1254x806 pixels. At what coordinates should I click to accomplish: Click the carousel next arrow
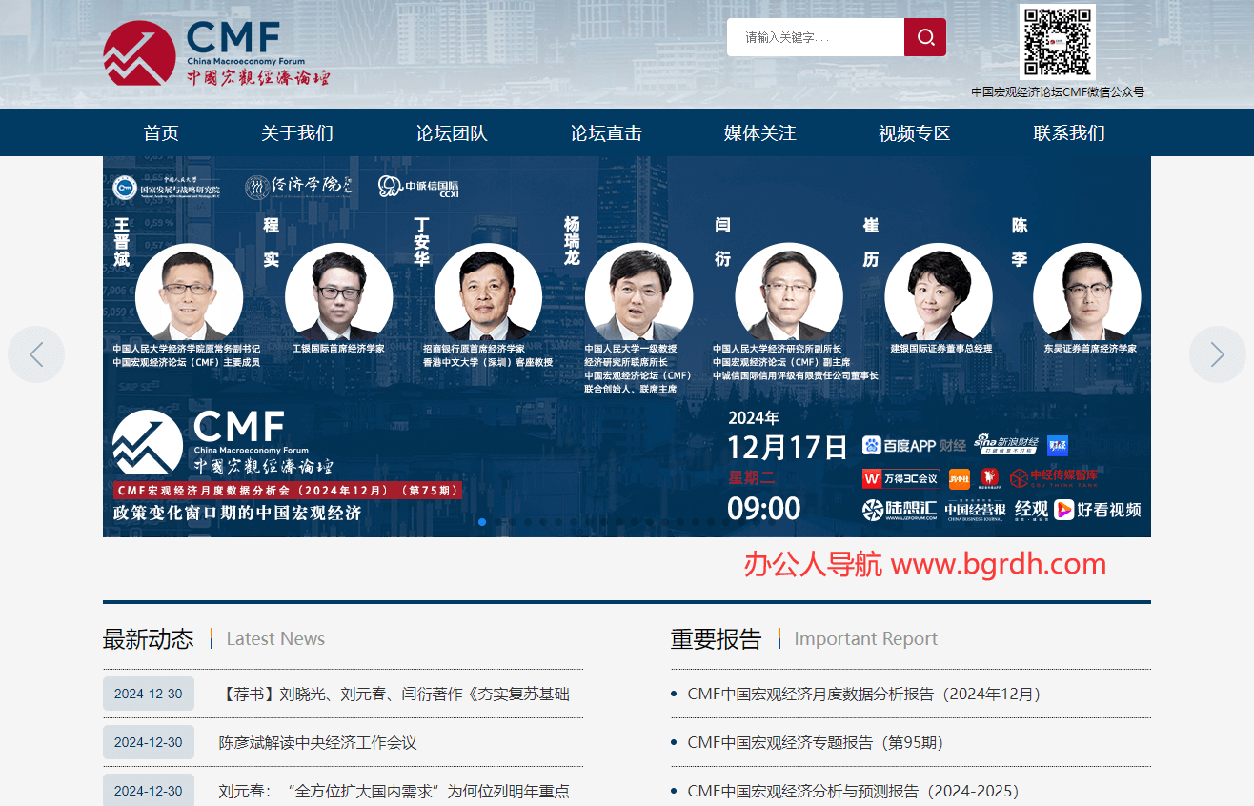pyautogui.click(x=1218, y=353)
